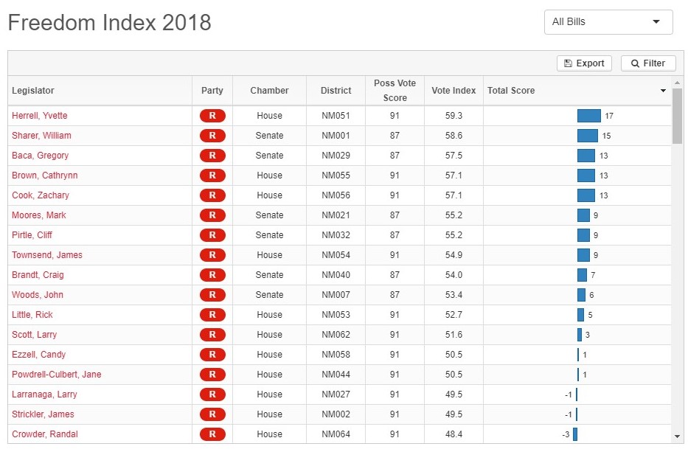Click the Export button with save icon

coord(584,63)
